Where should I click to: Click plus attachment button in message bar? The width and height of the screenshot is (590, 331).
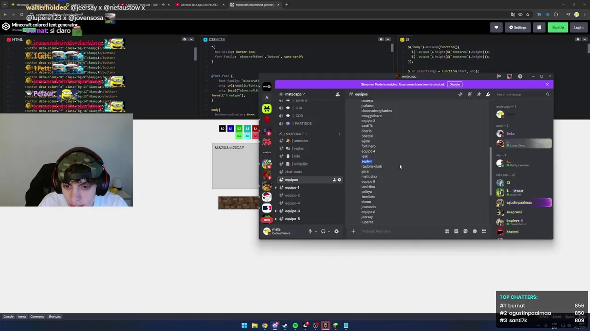[x=353, y=231]
